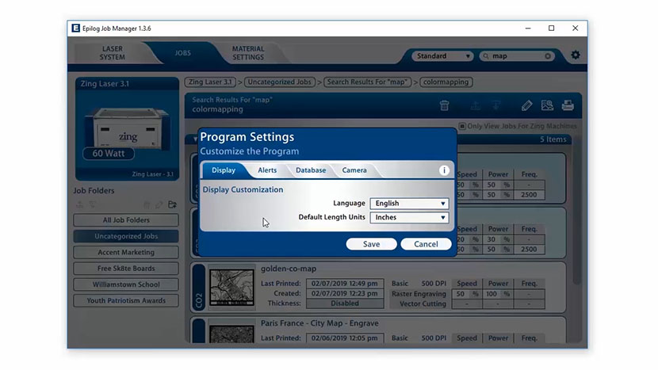Image resolution: width=658 pixels, height=370 pixels.
Task: Click the search field containing map
Action: [x=515, y=56]
